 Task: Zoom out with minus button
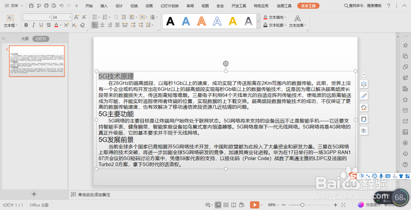[284, 205]
